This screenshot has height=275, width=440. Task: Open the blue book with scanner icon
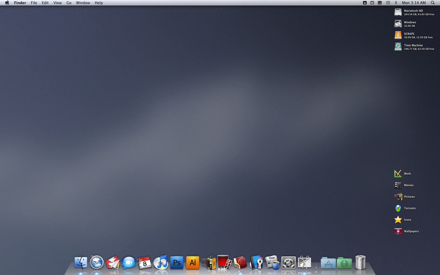256,262
